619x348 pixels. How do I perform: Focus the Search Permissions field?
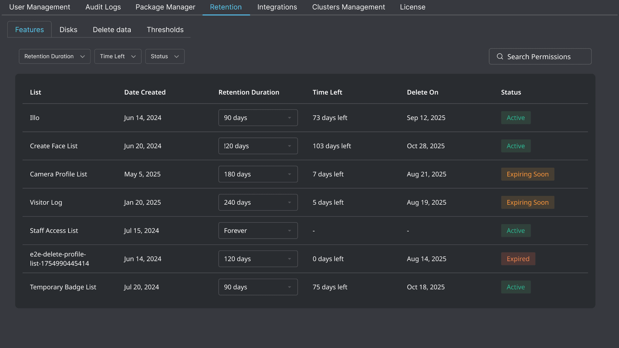[x=540, y=56]
